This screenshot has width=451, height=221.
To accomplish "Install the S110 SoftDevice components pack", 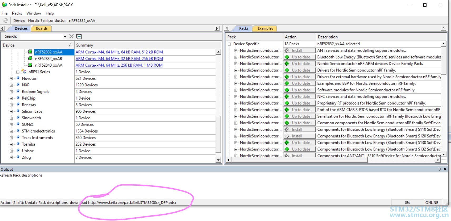I will (300, 129).
